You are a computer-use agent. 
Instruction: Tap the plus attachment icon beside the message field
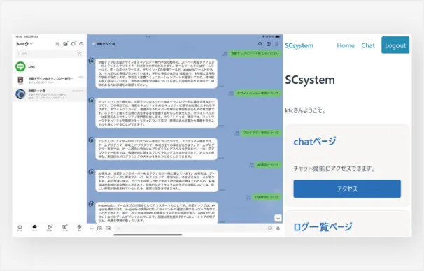point(92,228)
